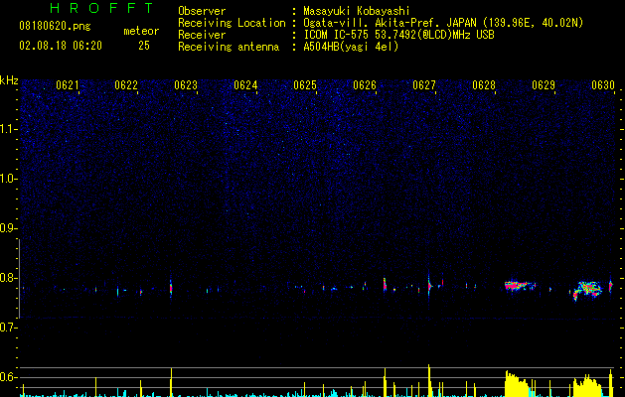Click the multicolored echo cluster after 0629
The width and height of the screenshot is (625, 397).
click(587, 290)
